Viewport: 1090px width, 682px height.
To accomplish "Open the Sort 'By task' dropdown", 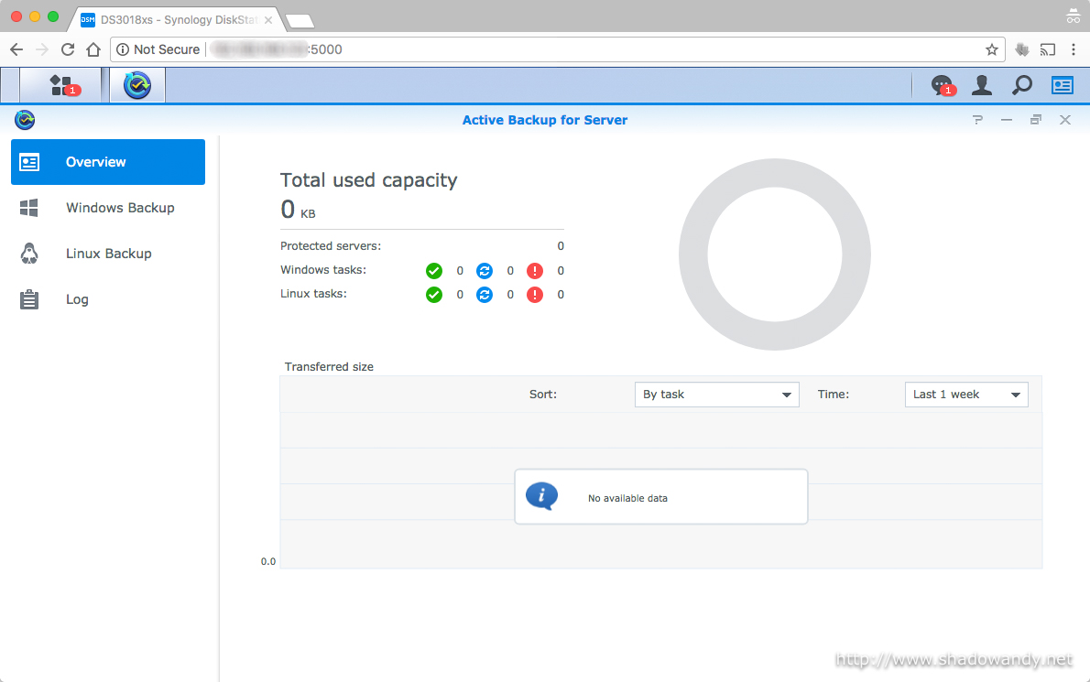I will [716, 395].
